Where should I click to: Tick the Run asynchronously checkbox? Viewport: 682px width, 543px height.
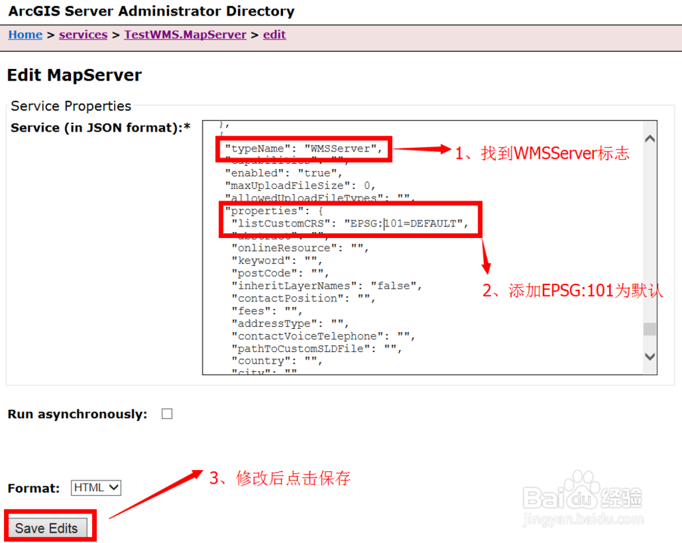pos(167,414)
